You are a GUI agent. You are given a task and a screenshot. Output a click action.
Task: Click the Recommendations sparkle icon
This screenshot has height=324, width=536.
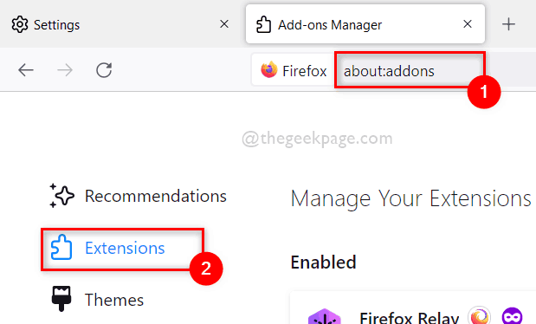(x=61, y=196)
